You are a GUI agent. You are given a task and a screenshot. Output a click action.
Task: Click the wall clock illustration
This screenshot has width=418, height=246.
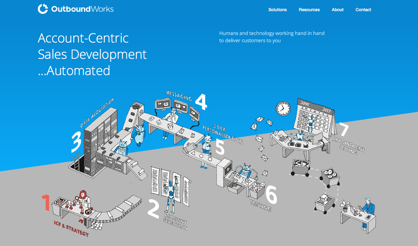tap(283, 109)
